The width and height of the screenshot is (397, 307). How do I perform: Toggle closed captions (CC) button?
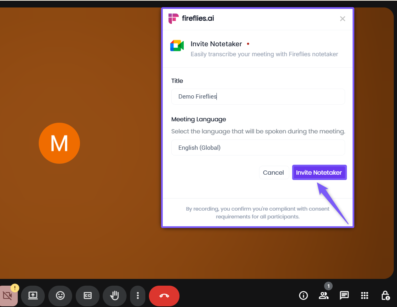coord(87,296)
